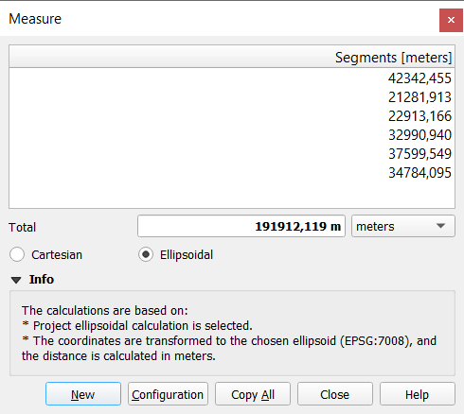Image resolution: width=464 pixels, height=414 pixels.
Task: Click the Measure window title
Action: click(x=35, y=19)
